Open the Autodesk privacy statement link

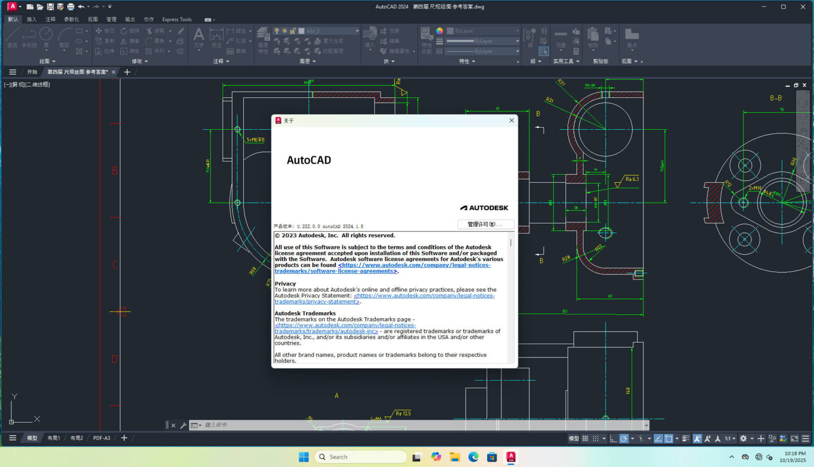[x=424, y=295]
